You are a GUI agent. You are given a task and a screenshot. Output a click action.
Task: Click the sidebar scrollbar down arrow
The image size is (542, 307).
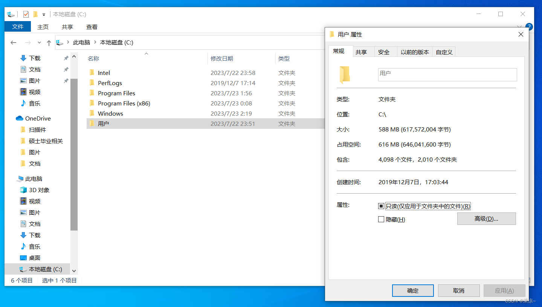tap(74, 271)
